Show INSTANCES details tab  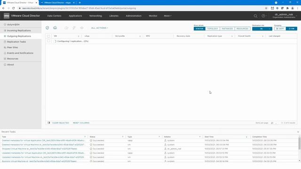(227, 29)
